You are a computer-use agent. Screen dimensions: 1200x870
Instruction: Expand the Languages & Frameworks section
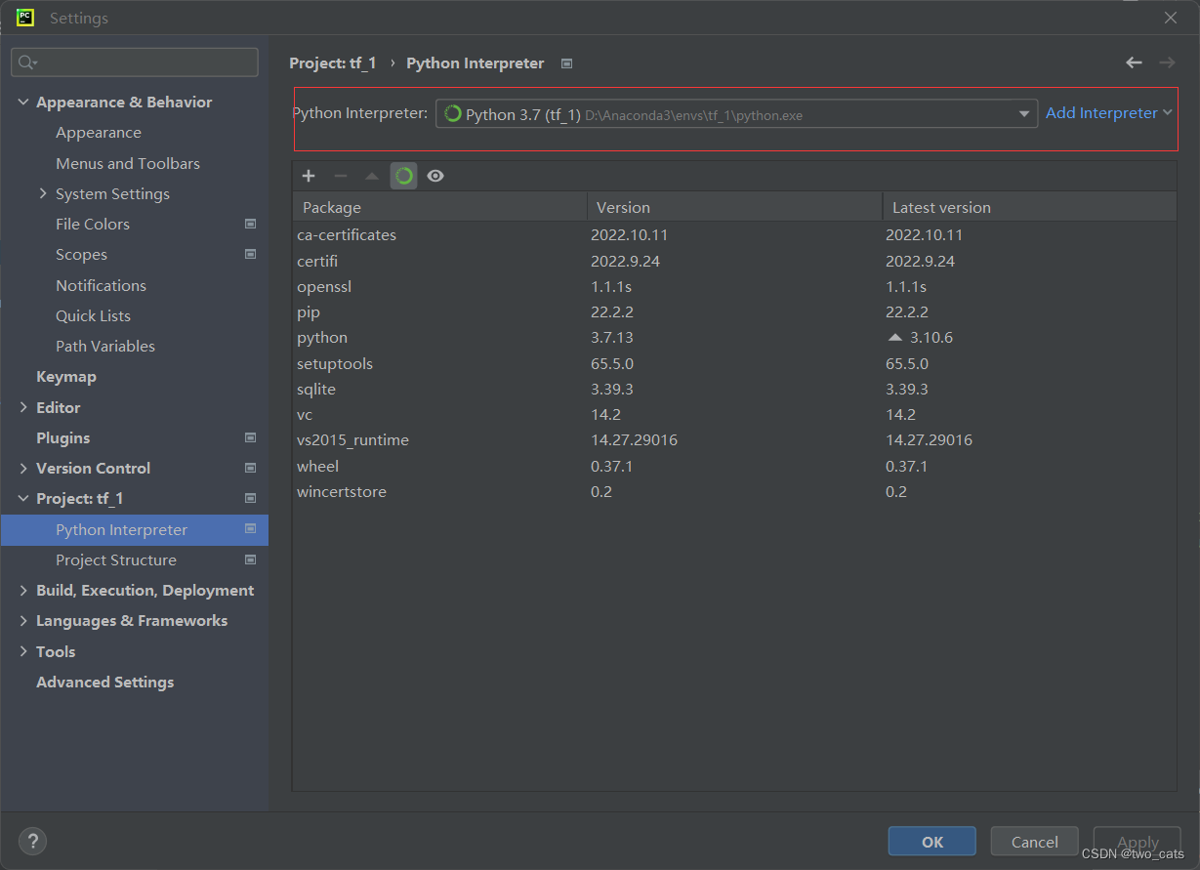click(x=23, y=620)
